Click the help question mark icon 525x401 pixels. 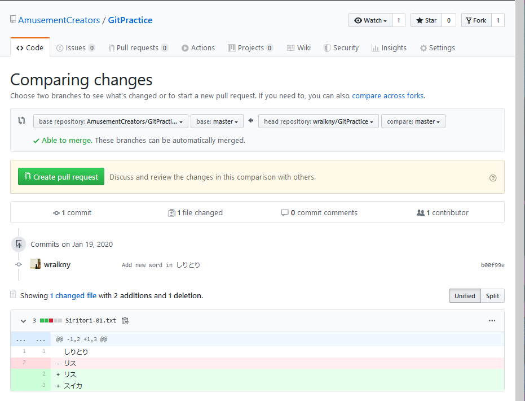[493, 178]
